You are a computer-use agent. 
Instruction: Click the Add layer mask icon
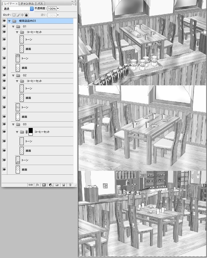coord(44,185)
